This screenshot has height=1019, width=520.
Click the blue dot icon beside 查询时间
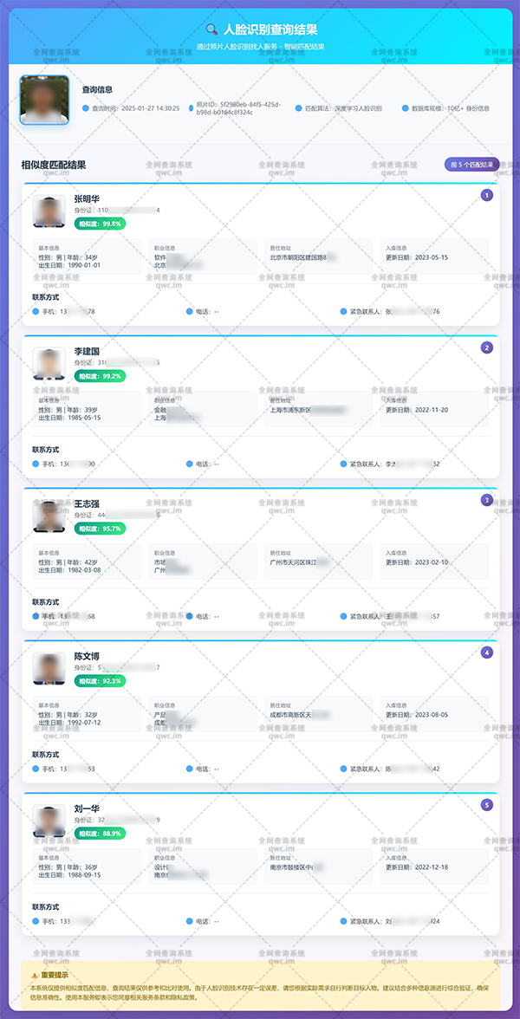pyautogui.click(x=86, y=109)
